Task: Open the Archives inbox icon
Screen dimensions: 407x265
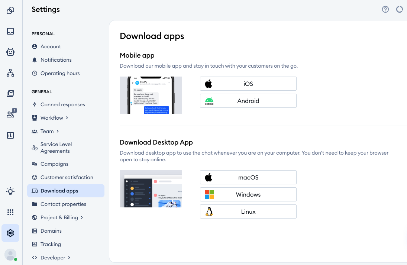Action: point(10,31)
